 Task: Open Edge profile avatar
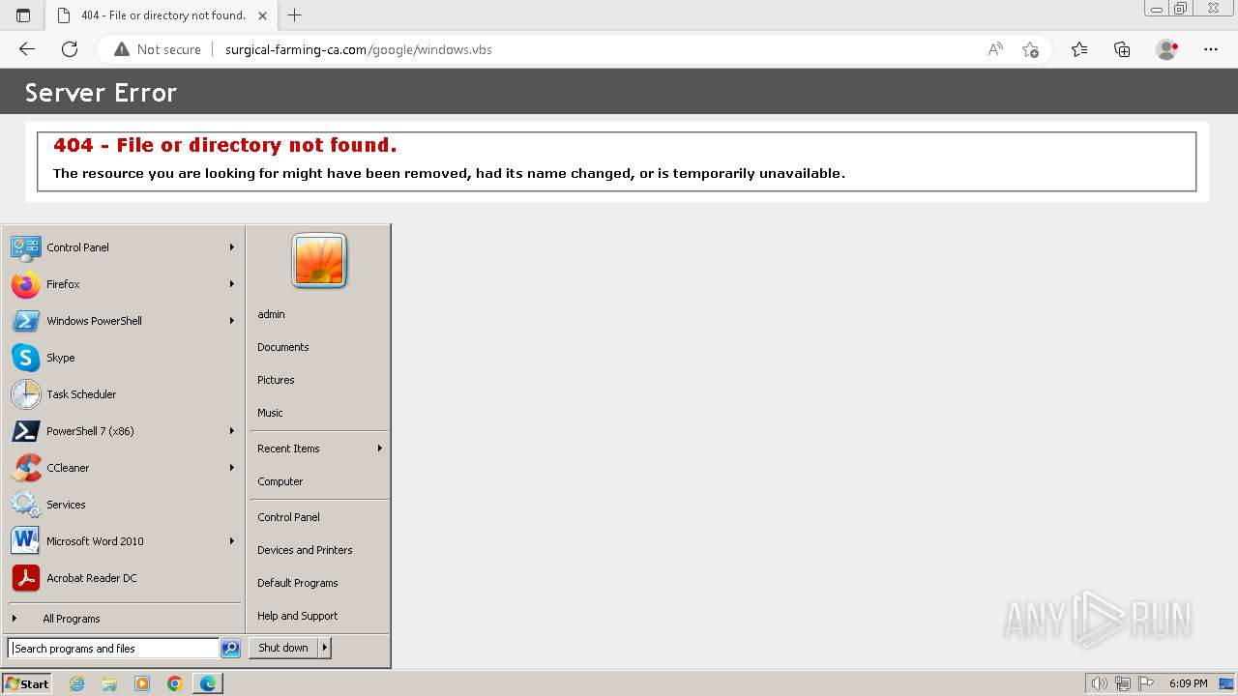pos(1167,49)
